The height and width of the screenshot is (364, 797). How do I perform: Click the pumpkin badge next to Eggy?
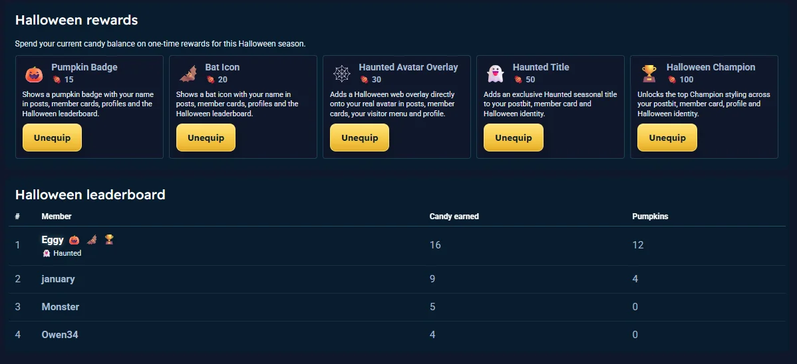(x=75, y=240)
